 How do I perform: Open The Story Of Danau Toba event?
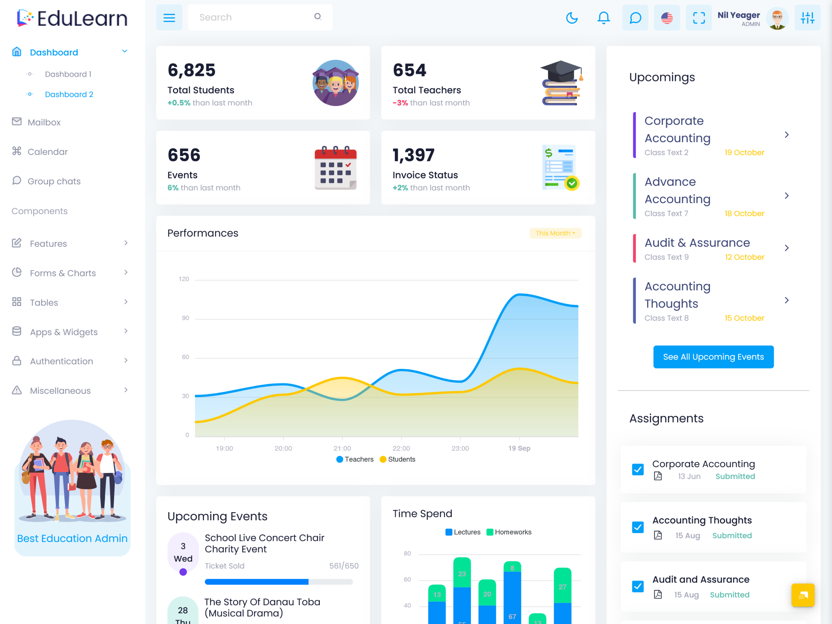pyautogui.click(x=263, y=607)
